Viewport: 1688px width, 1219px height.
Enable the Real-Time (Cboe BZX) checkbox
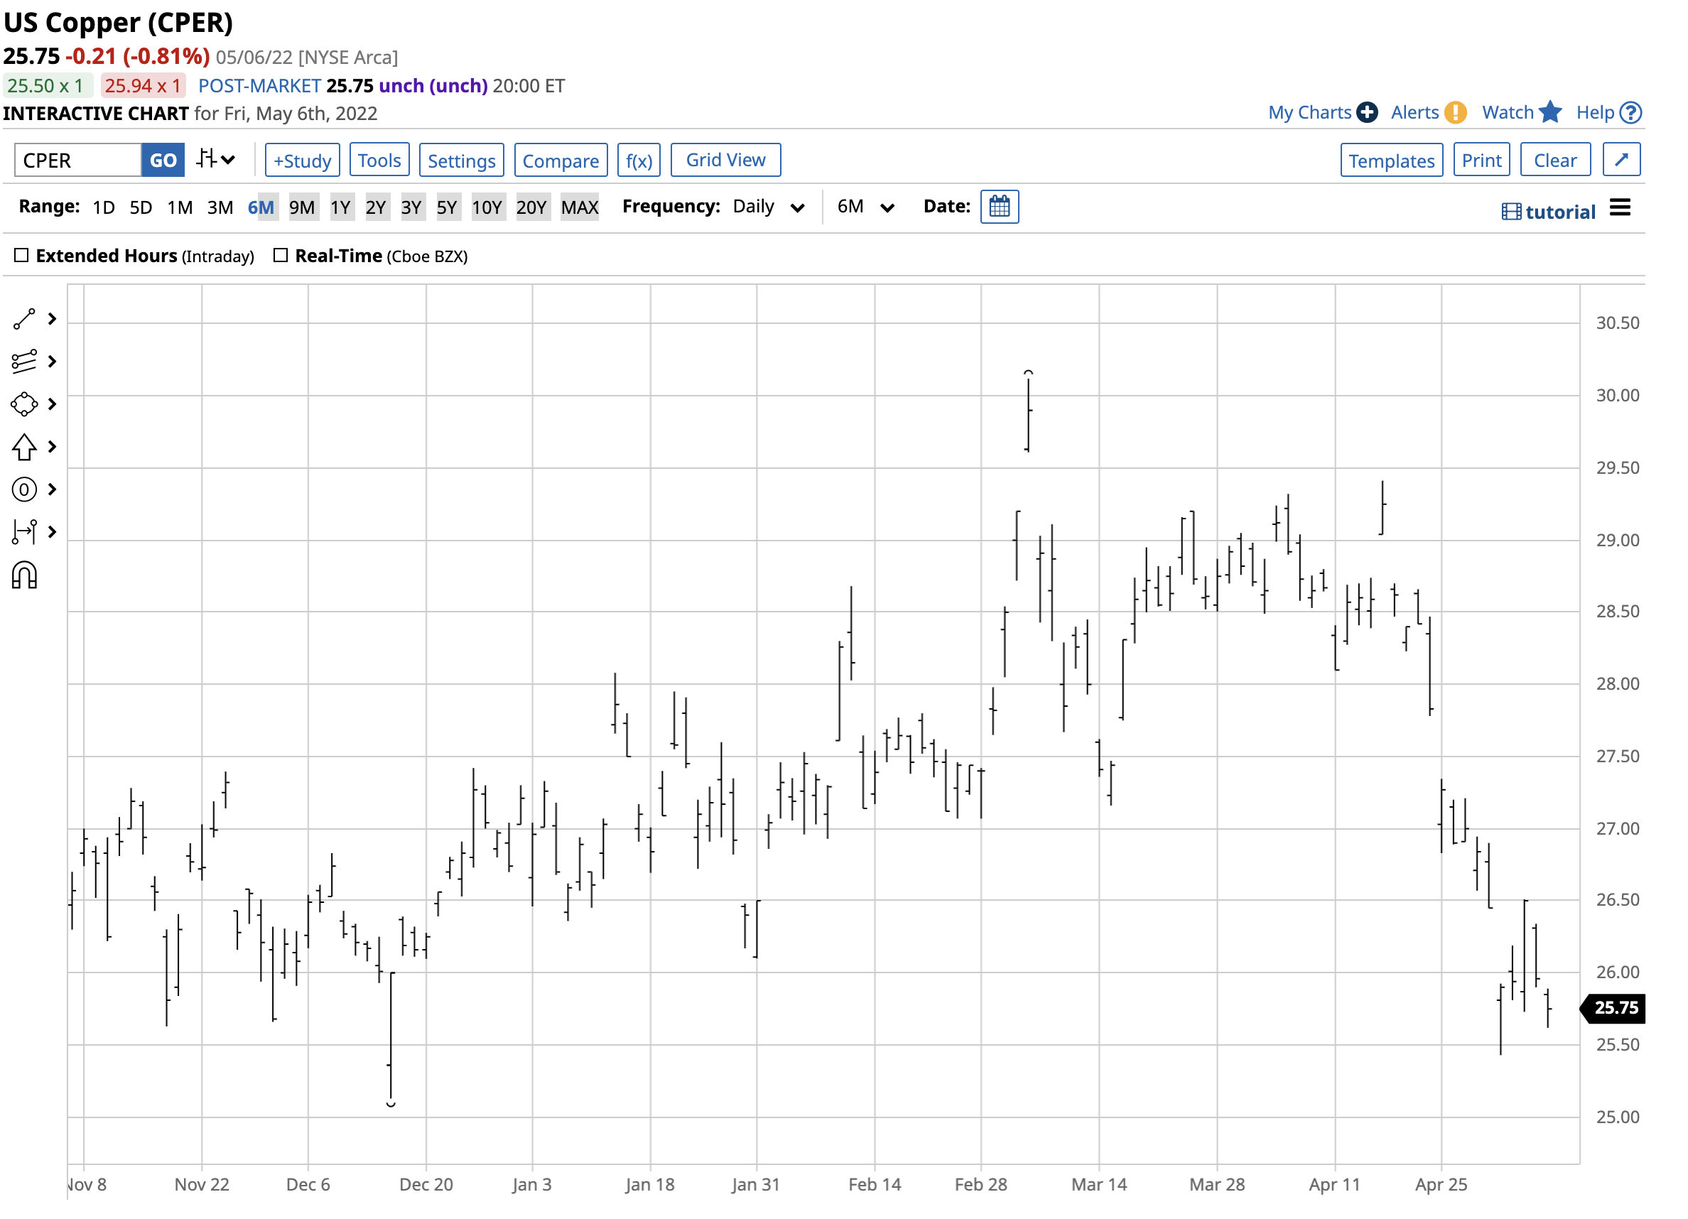(x=281, y=254)
